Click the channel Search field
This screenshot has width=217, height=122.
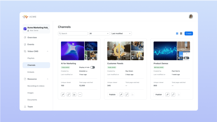(73, 34)
